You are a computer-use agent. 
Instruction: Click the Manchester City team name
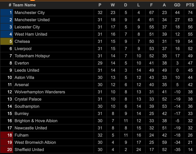[x=29, y=13]
